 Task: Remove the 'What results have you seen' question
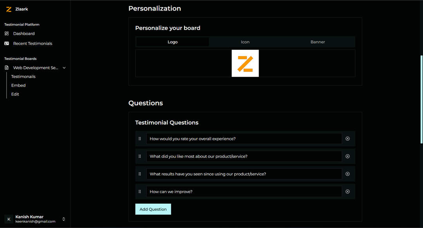[347, 174]
